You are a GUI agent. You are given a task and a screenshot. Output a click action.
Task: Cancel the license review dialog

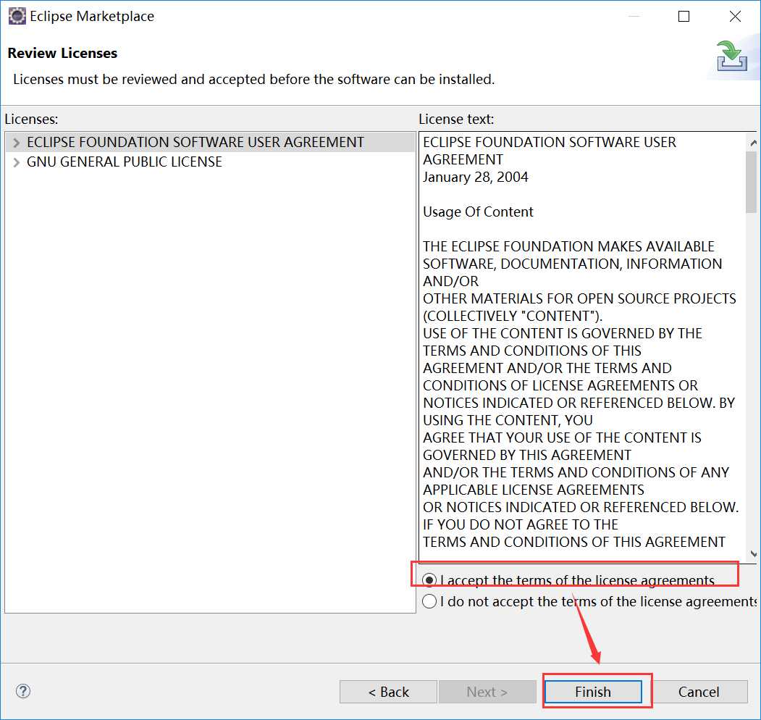(699, 691)
